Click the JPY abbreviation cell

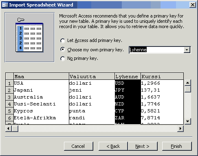pos(128,90)
